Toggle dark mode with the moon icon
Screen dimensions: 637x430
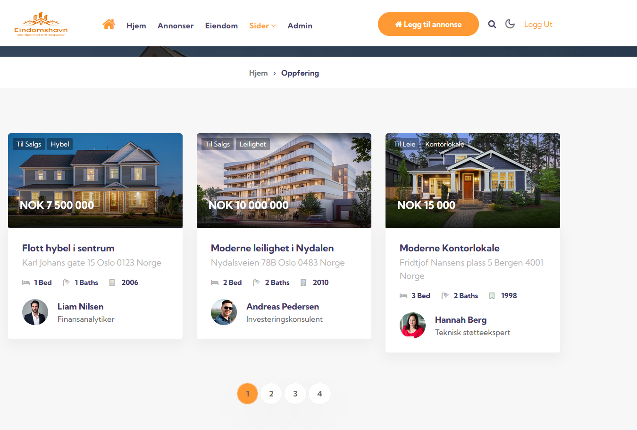510,24
